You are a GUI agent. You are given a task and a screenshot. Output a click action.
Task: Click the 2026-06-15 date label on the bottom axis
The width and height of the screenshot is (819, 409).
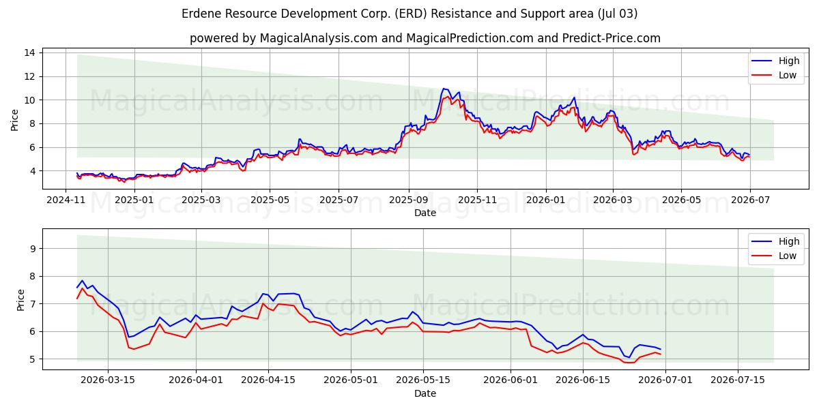[x=583, y=380]
